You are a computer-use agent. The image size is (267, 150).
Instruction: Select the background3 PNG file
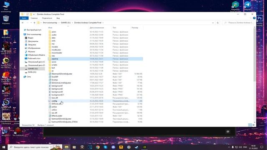pos(57,92)
